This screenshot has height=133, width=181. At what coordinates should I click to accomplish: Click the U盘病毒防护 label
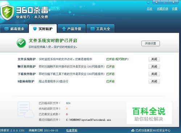(26, 81)
